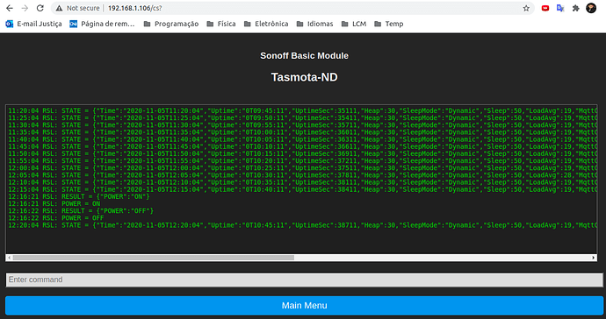Click the Tasmota-ND heading
606x319 pixels.
click(x=304, y=77)
